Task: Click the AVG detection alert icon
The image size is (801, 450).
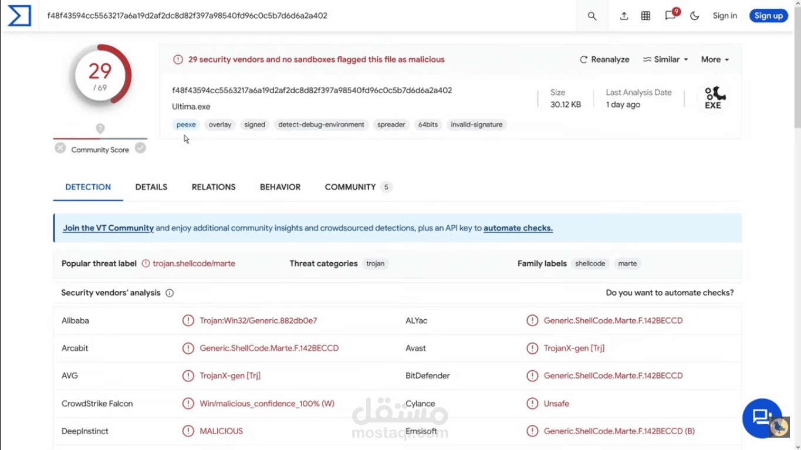Action: pos(188,375)
